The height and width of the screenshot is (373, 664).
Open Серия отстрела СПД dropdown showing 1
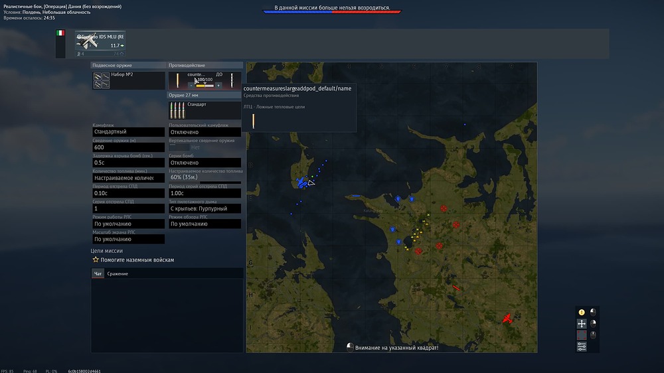tap(128, 208)
